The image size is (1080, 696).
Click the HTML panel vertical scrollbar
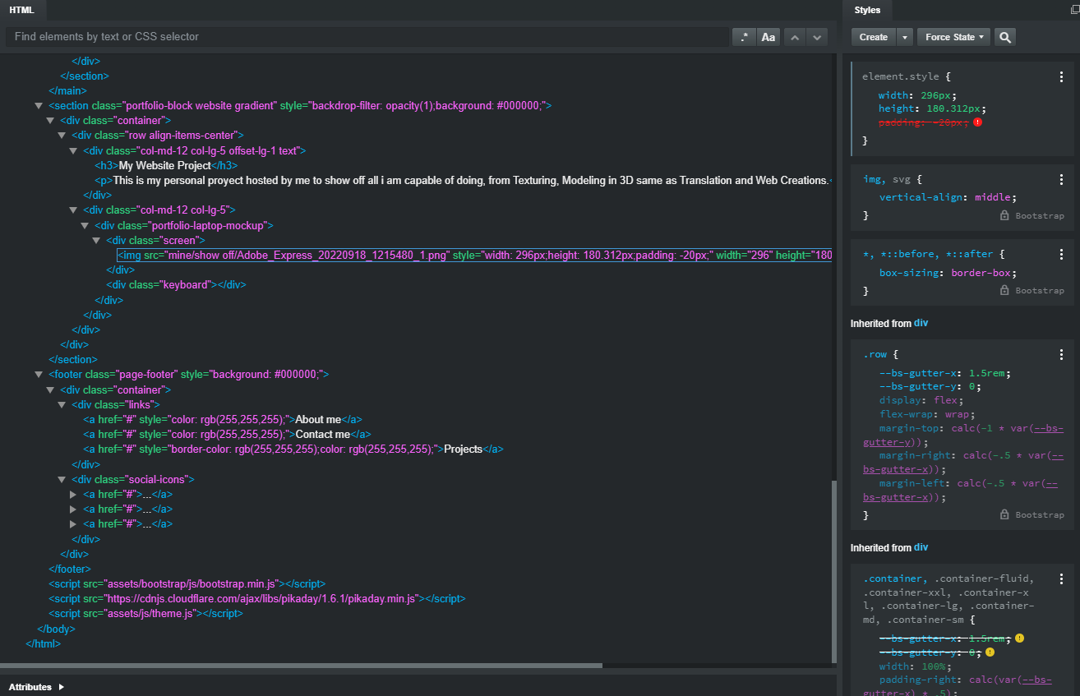tap(833, 571)
